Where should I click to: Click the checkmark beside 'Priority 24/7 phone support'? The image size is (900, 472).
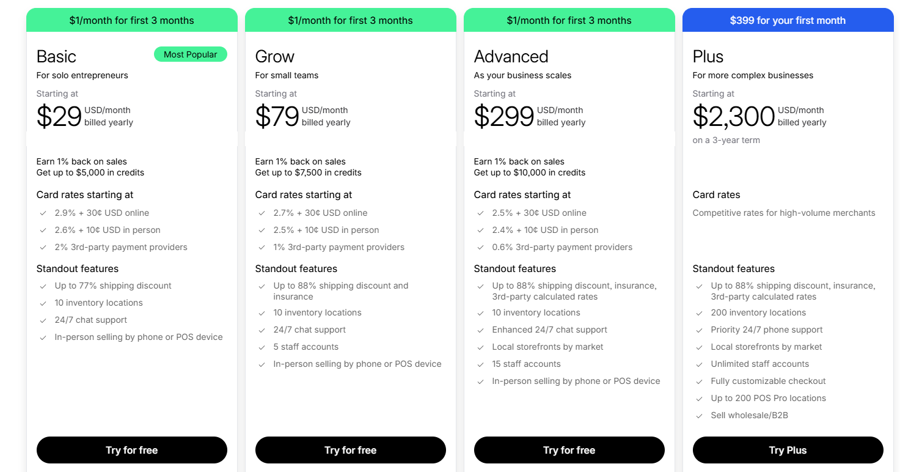click(x=699, y=330)
